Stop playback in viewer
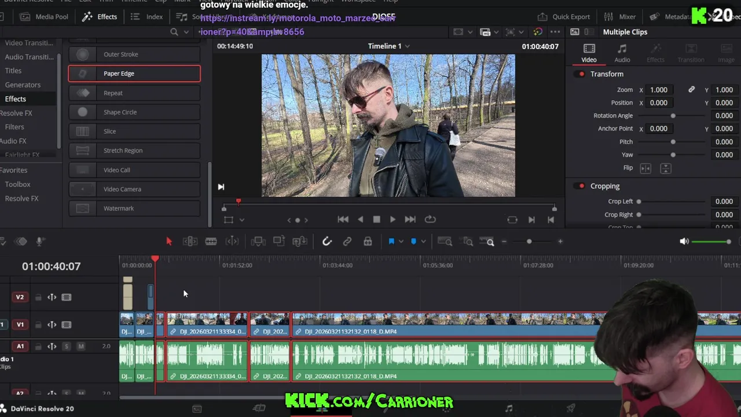 coord(376,220)
